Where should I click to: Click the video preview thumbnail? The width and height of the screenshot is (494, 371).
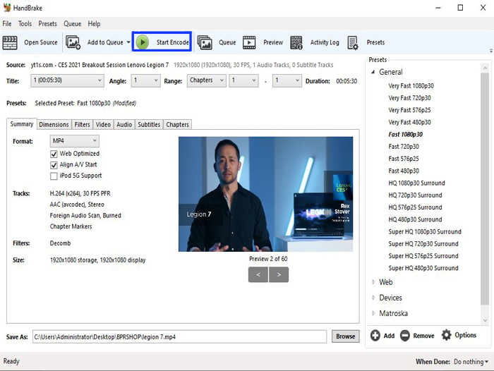tap(265, 194)
